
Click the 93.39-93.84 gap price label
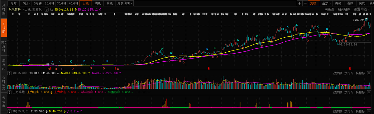click(348, 45)
